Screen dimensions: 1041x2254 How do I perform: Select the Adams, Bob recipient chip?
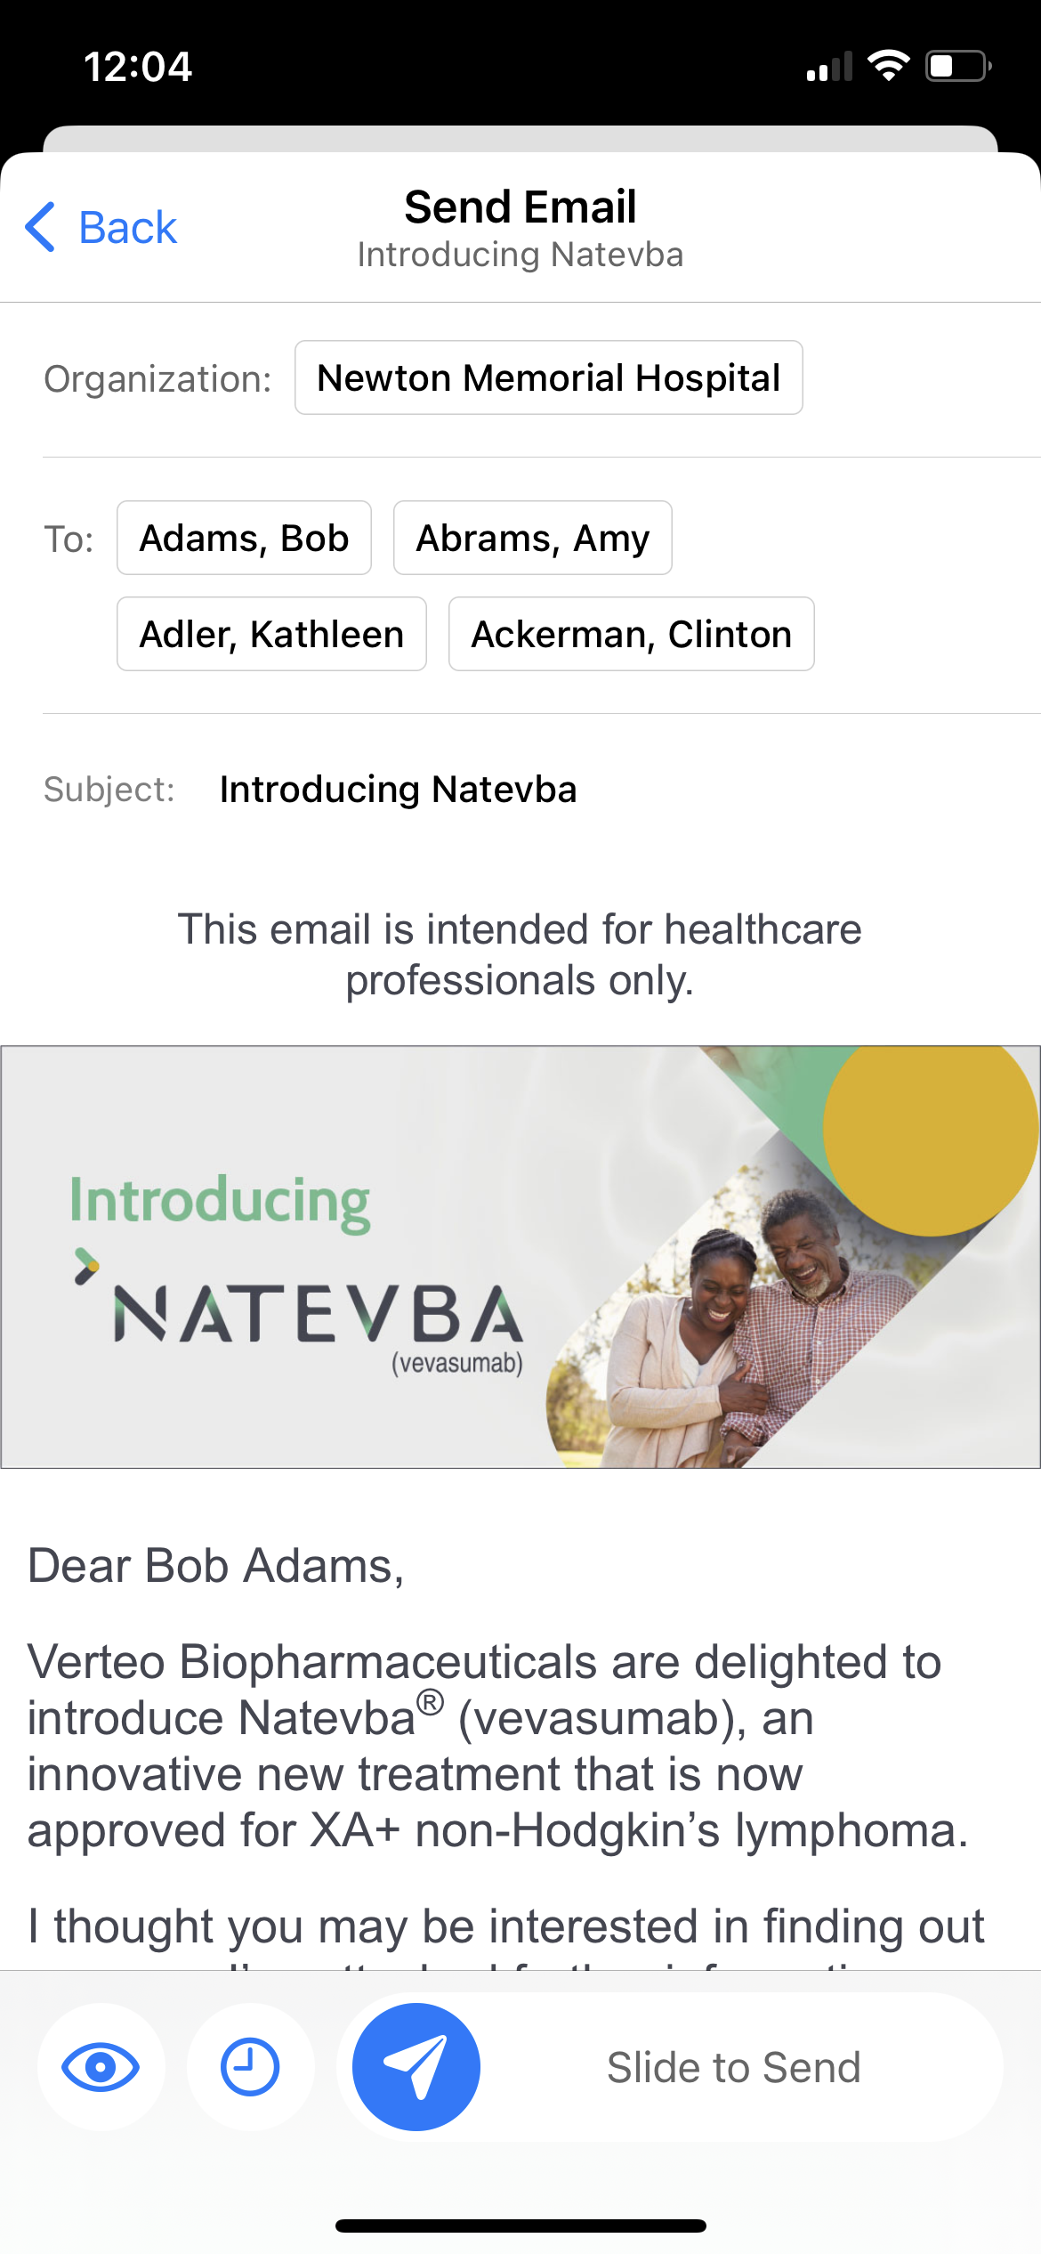pyautogui.click(x=244, y=539)
